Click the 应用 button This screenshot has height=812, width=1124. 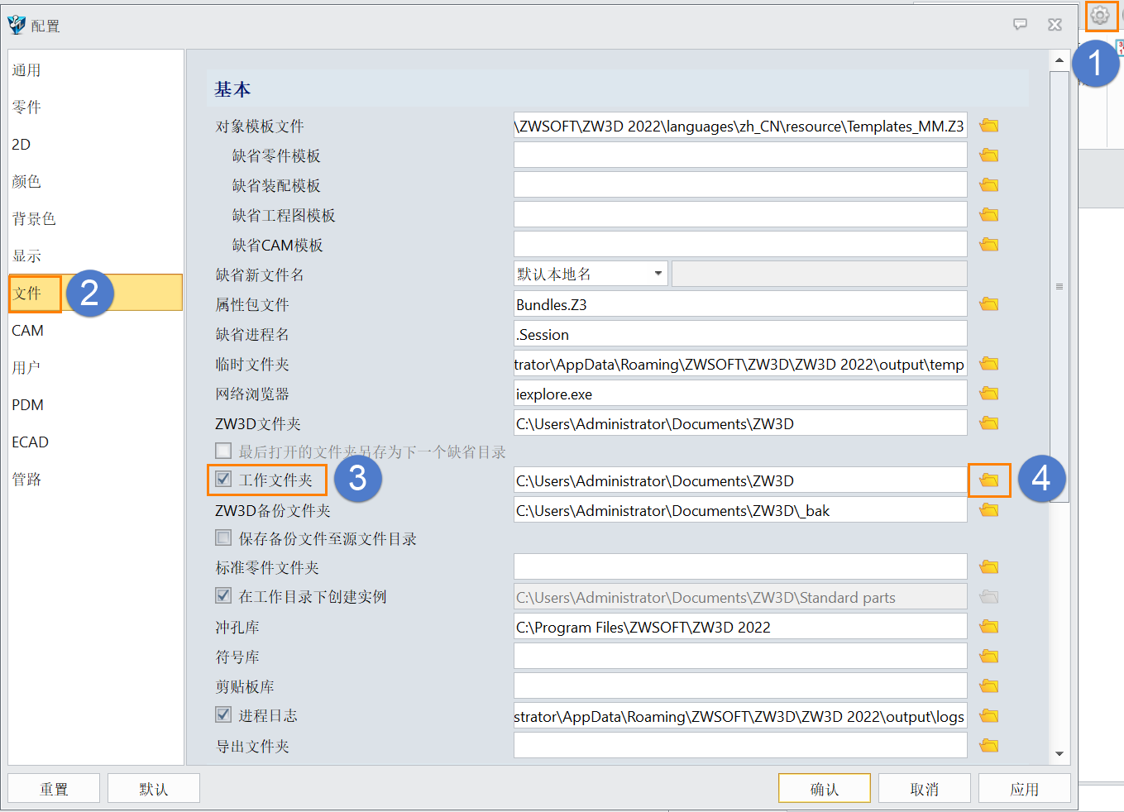1025,788
